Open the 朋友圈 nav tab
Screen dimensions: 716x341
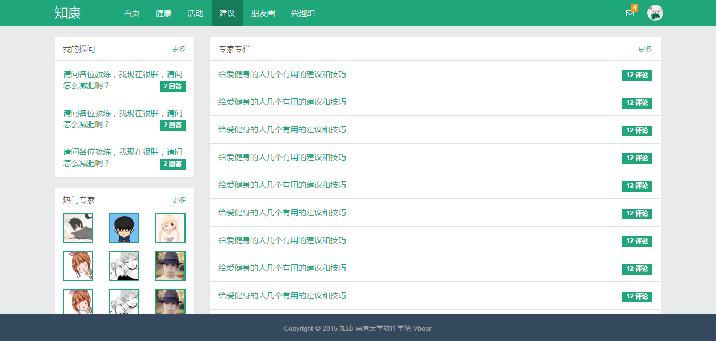tap(263, 13)
